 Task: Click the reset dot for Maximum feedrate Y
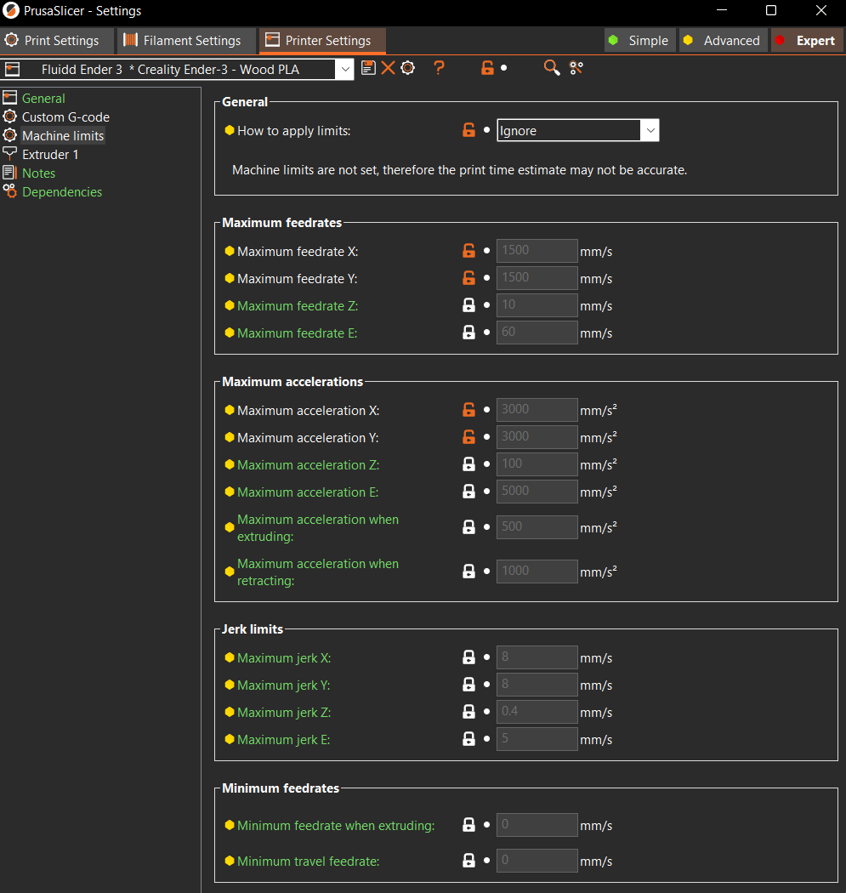click(x=486, y=277)
